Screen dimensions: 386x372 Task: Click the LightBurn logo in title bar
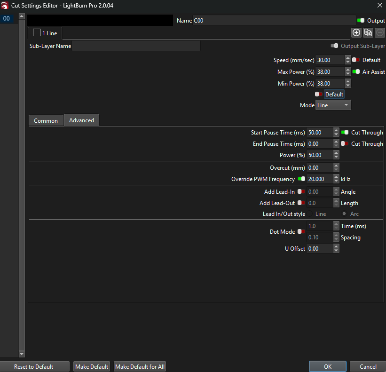(5, 6)
